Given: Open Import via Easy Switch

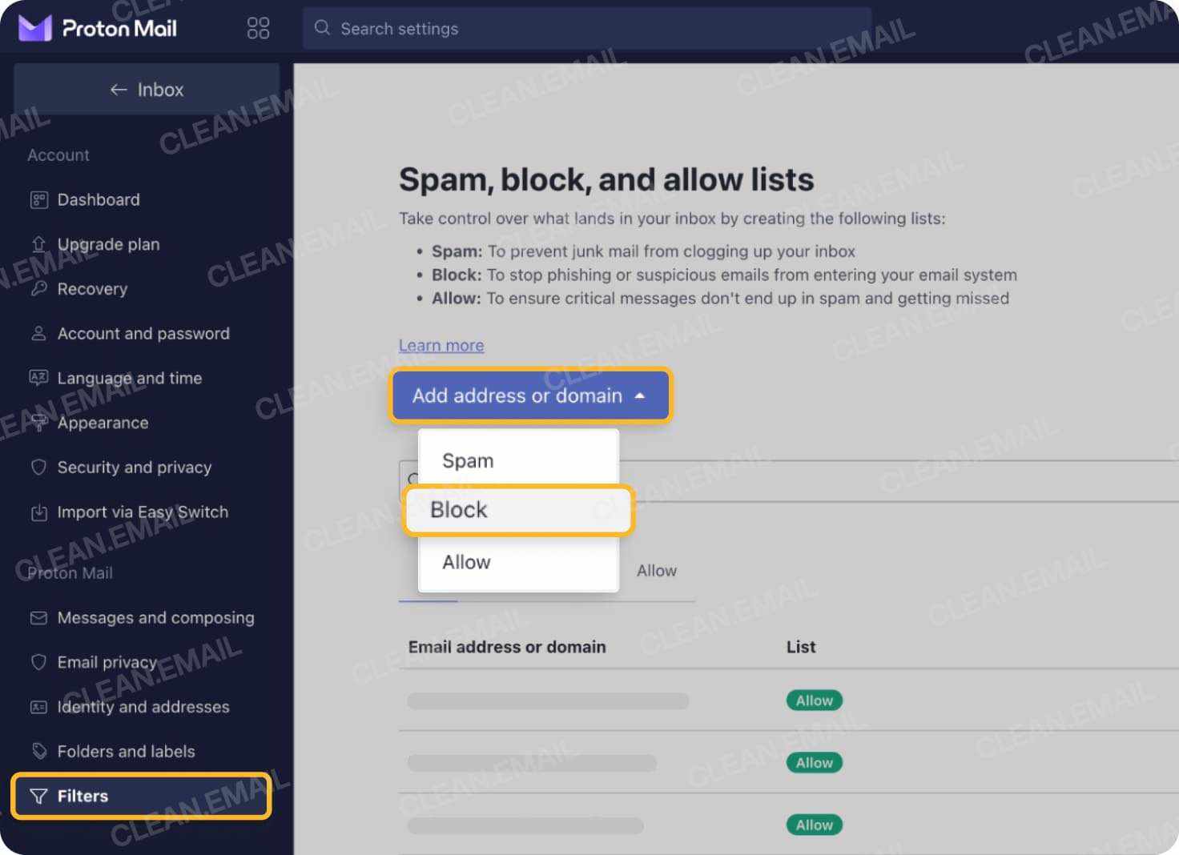Looking at the screenshot, I should 143,512.
